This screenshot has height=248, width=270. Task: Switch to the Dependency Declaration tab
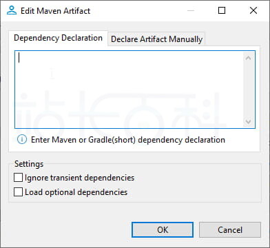click(x=58, y=38)
